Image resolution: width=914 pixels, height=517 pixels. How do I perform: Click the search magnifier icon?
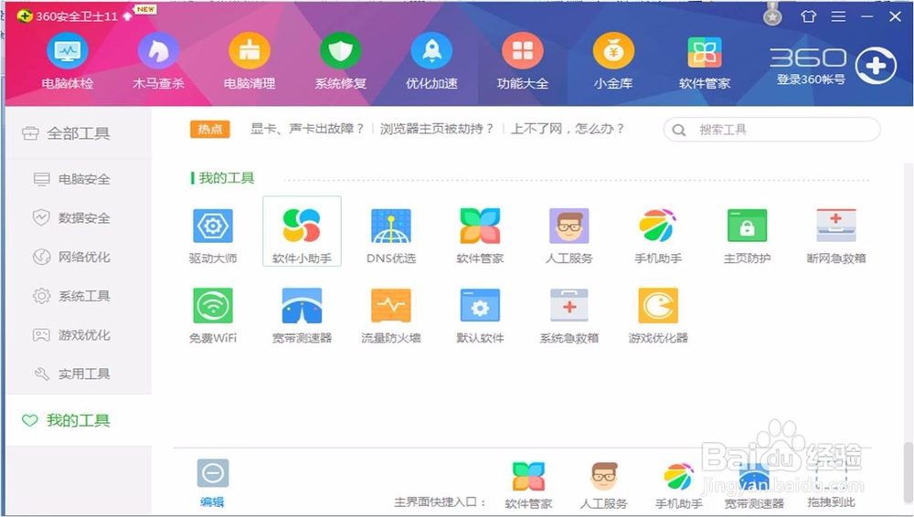point(678,130)
